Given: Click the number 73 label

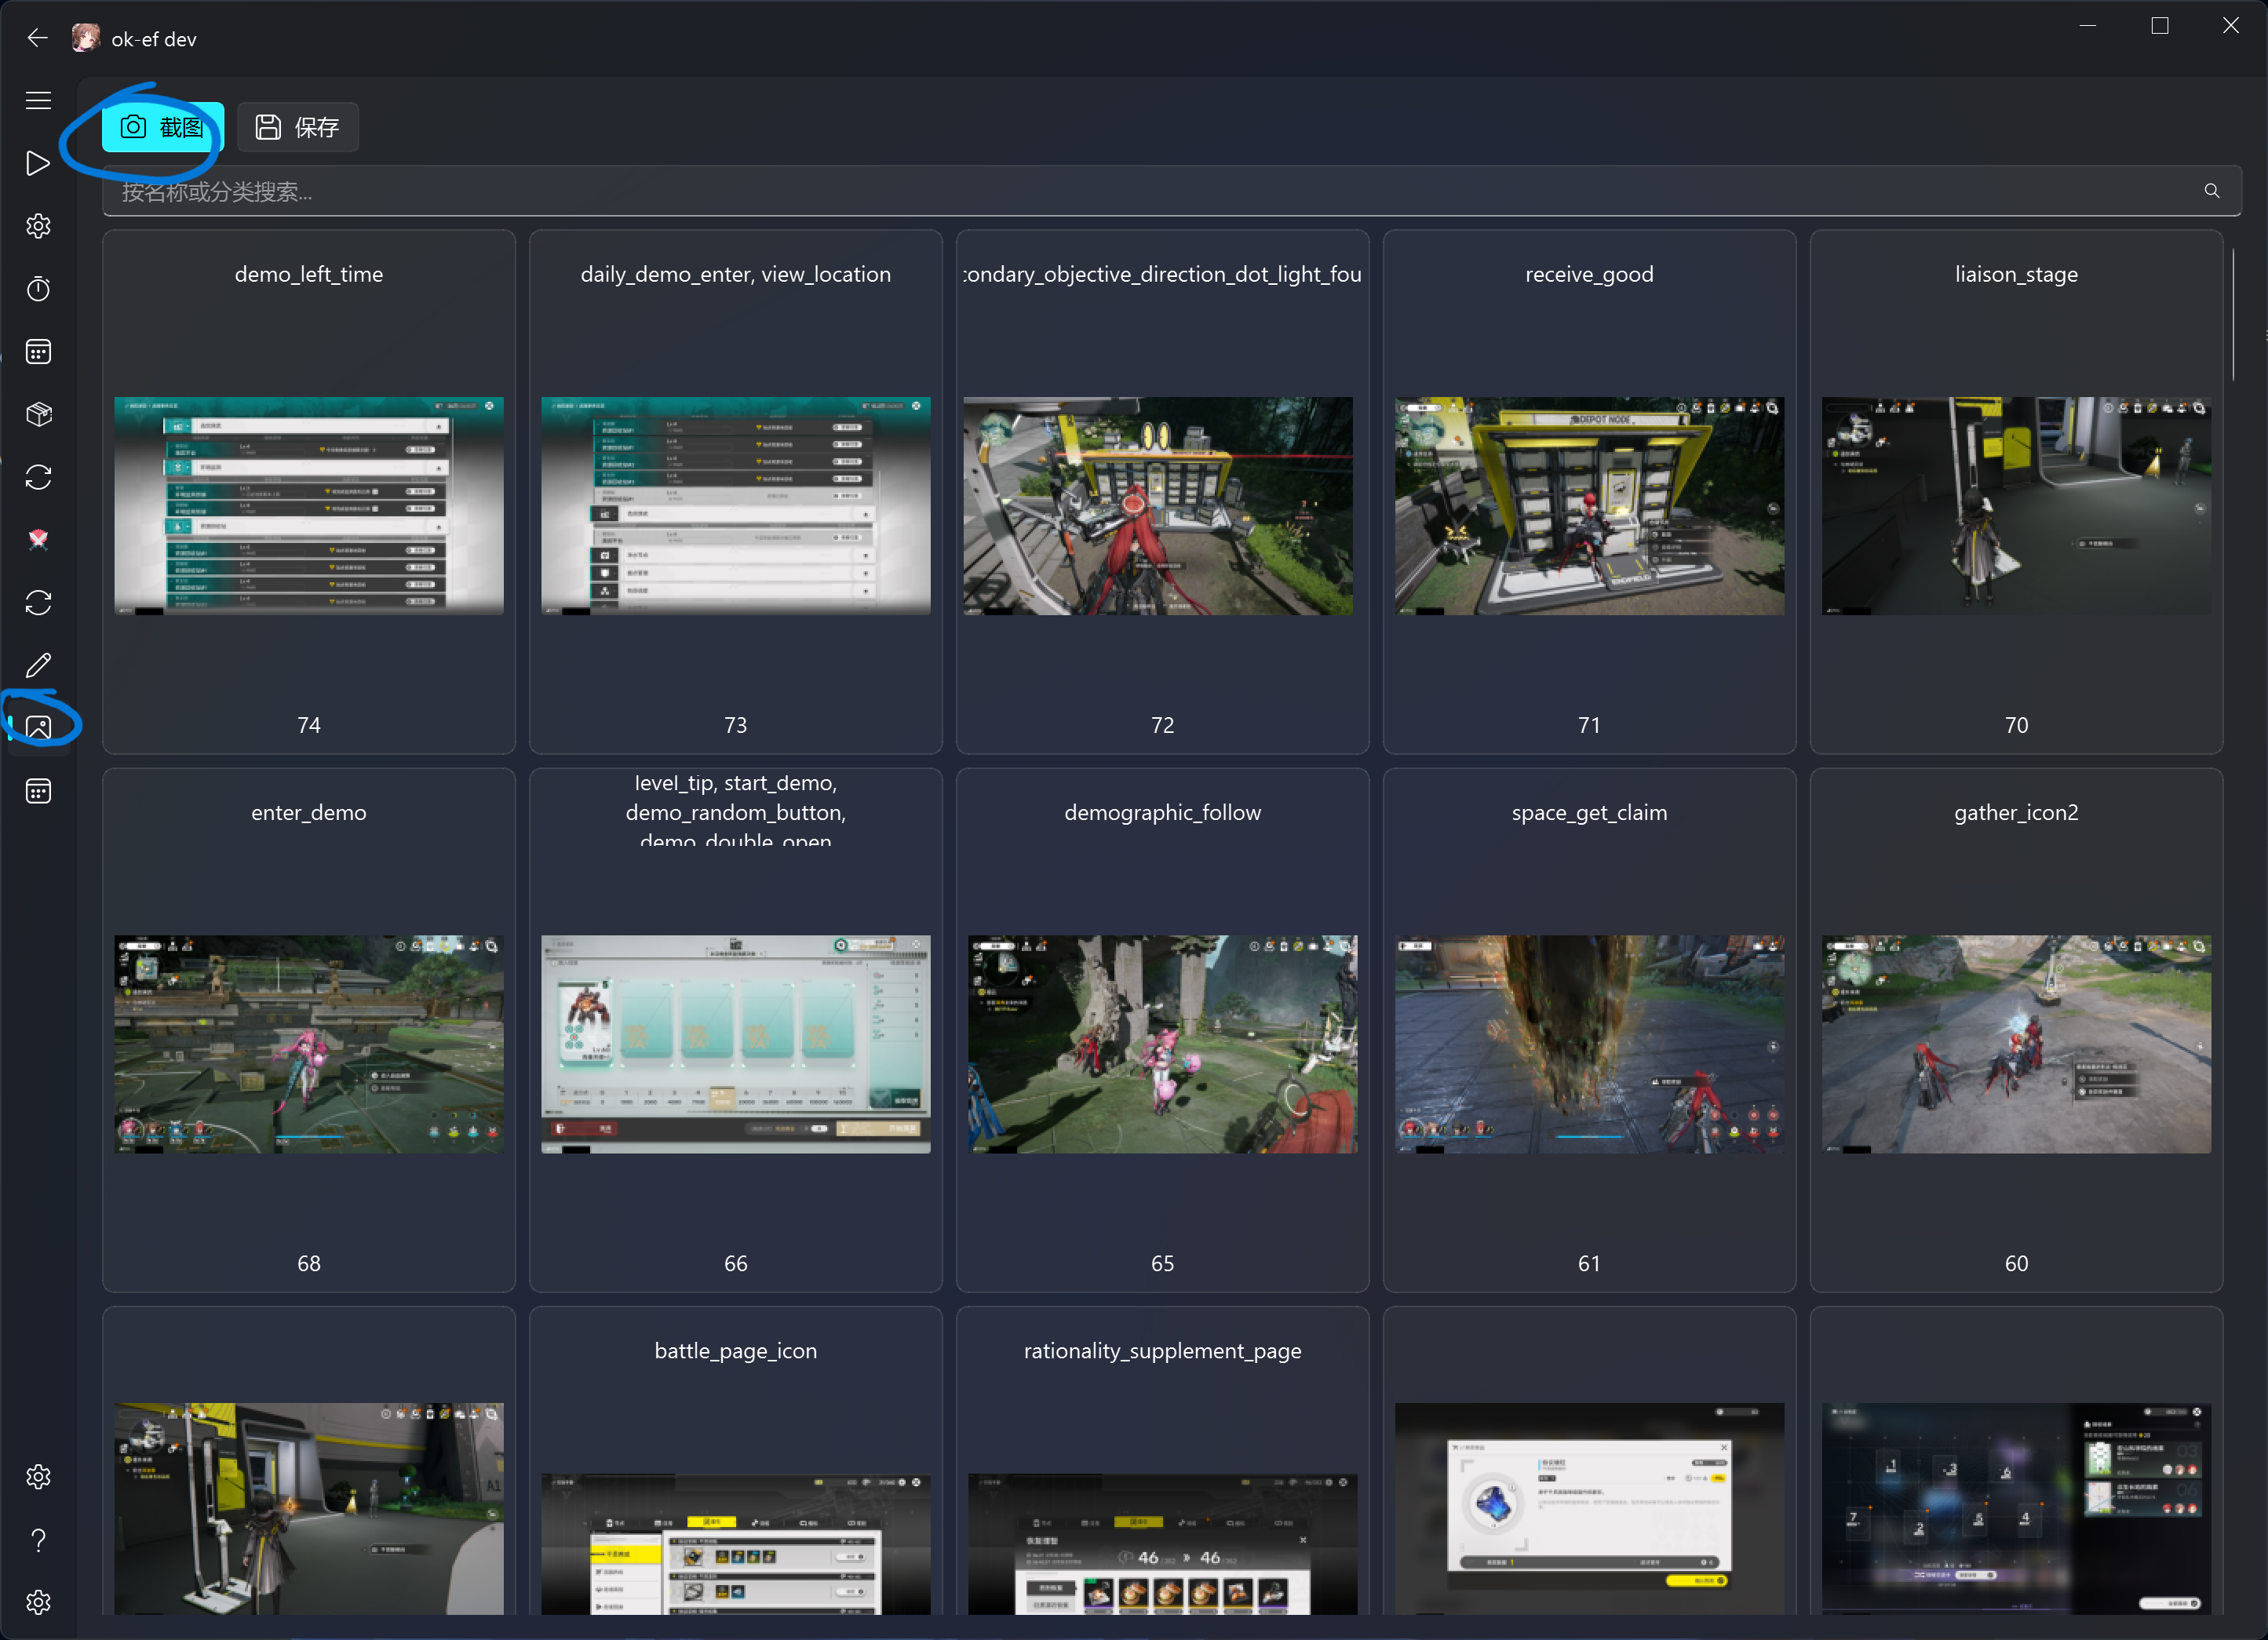Looking at the screenshot, I should pos(736,725).
